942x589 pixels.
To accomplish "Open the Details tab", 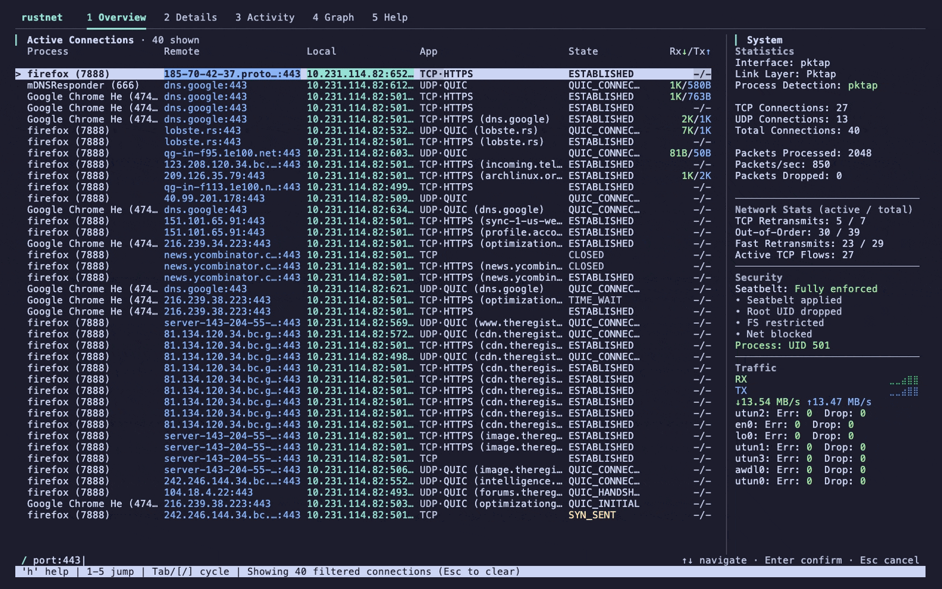I will pos(190,18).
